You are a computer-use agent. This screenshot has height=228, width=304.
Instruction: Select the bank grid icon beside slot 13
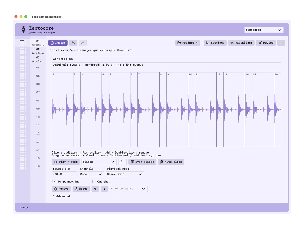23,142
